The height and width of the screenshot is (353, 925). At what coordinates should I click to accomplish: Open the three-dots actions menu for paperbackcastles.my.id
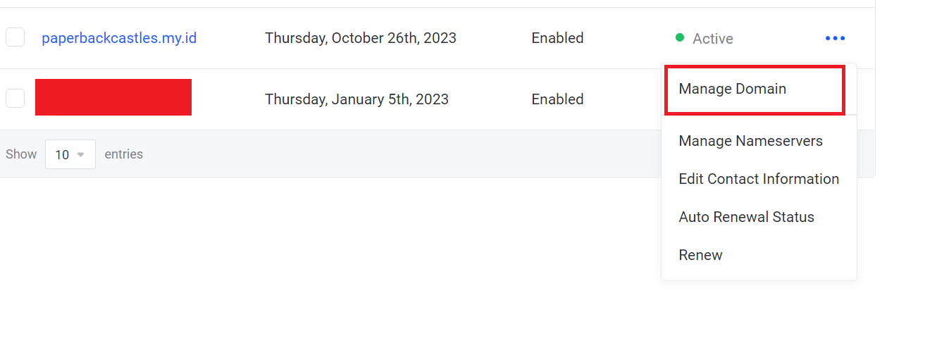pos(835,38)
